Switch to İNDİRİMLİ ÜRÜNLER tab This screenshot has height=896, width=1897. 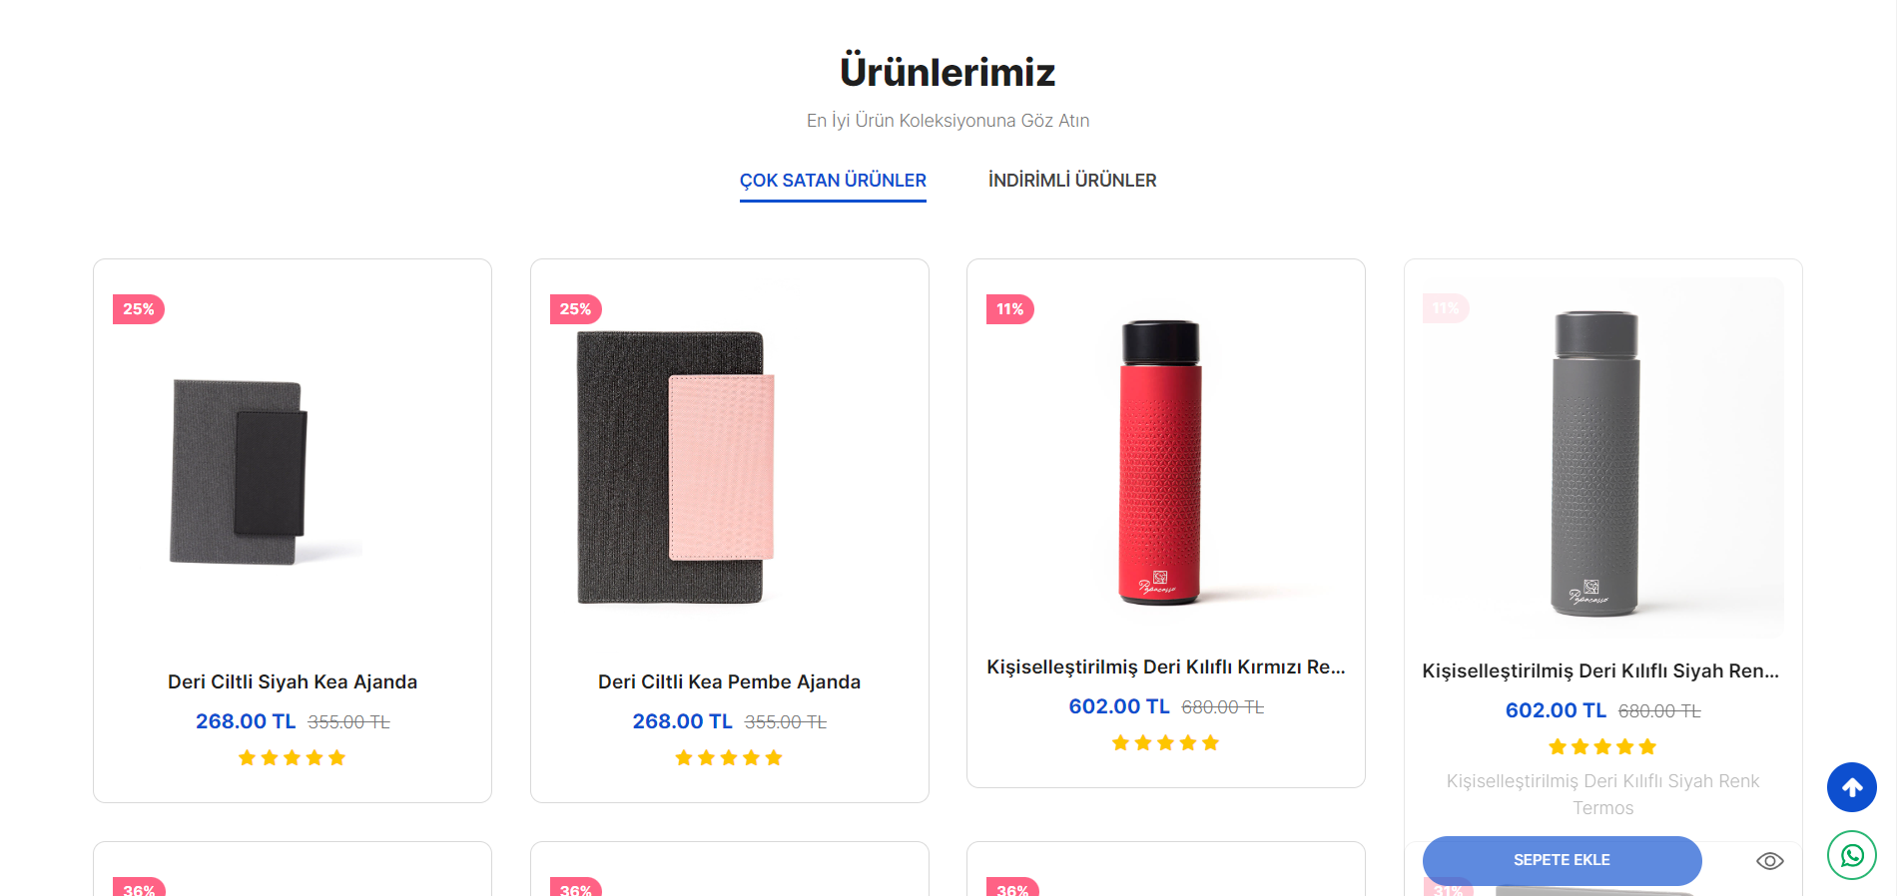click(1072, 181)
